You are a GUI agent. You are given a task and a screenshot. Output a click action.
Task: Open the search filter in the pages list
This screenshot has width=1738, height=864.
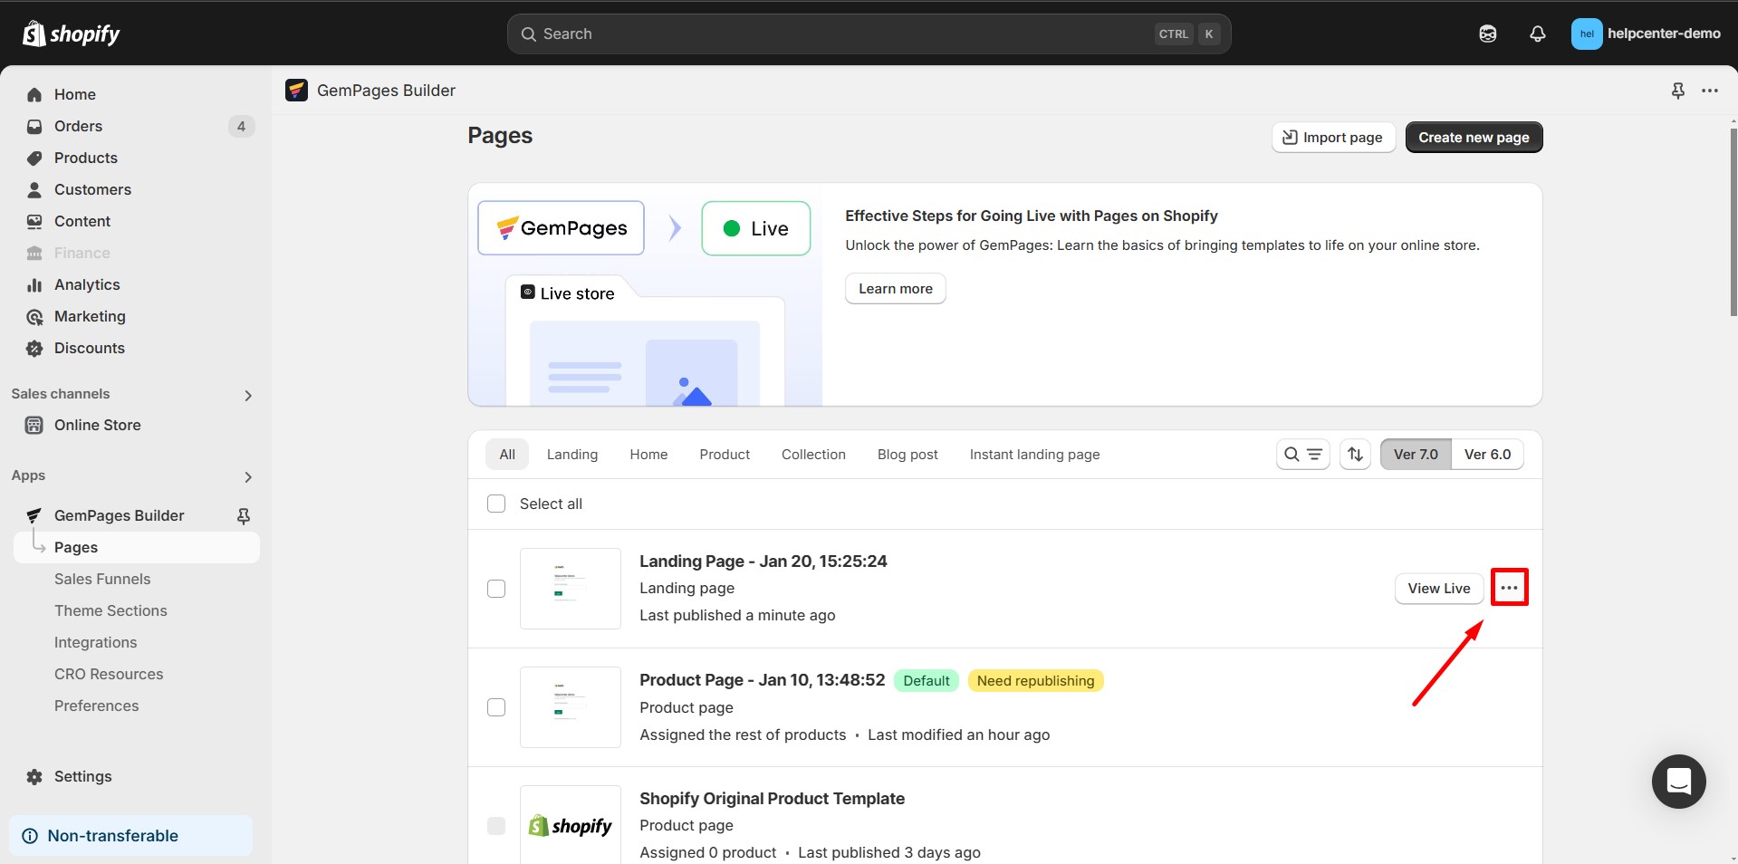(x=1291, y=454)
